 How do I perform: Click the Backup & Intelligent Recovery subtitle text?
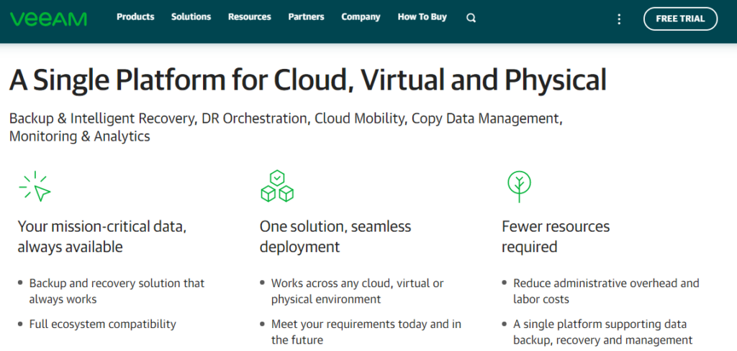(286, 128)
